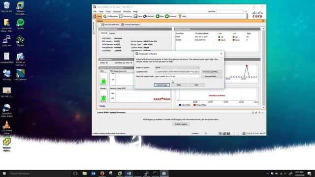Open Spotify desktop icon
The height and width of the screenshot is (177, 315).
click(20, 24)
